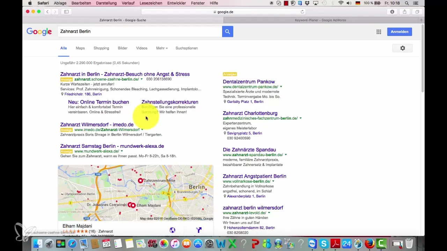The image size is (447, 251).
Task: Open Skype icon in Dock
Action: point(324,243)
